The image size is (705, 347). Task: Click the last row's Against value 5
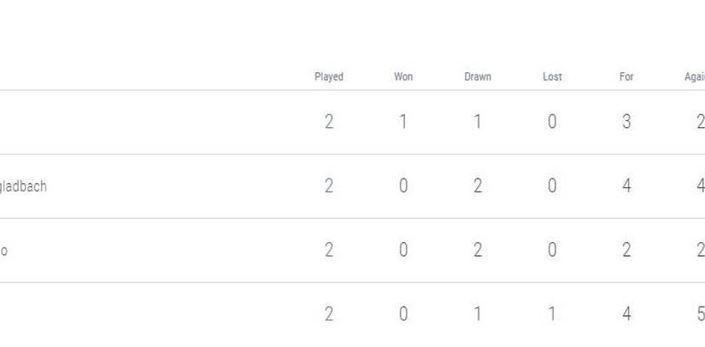click(700, 314)
